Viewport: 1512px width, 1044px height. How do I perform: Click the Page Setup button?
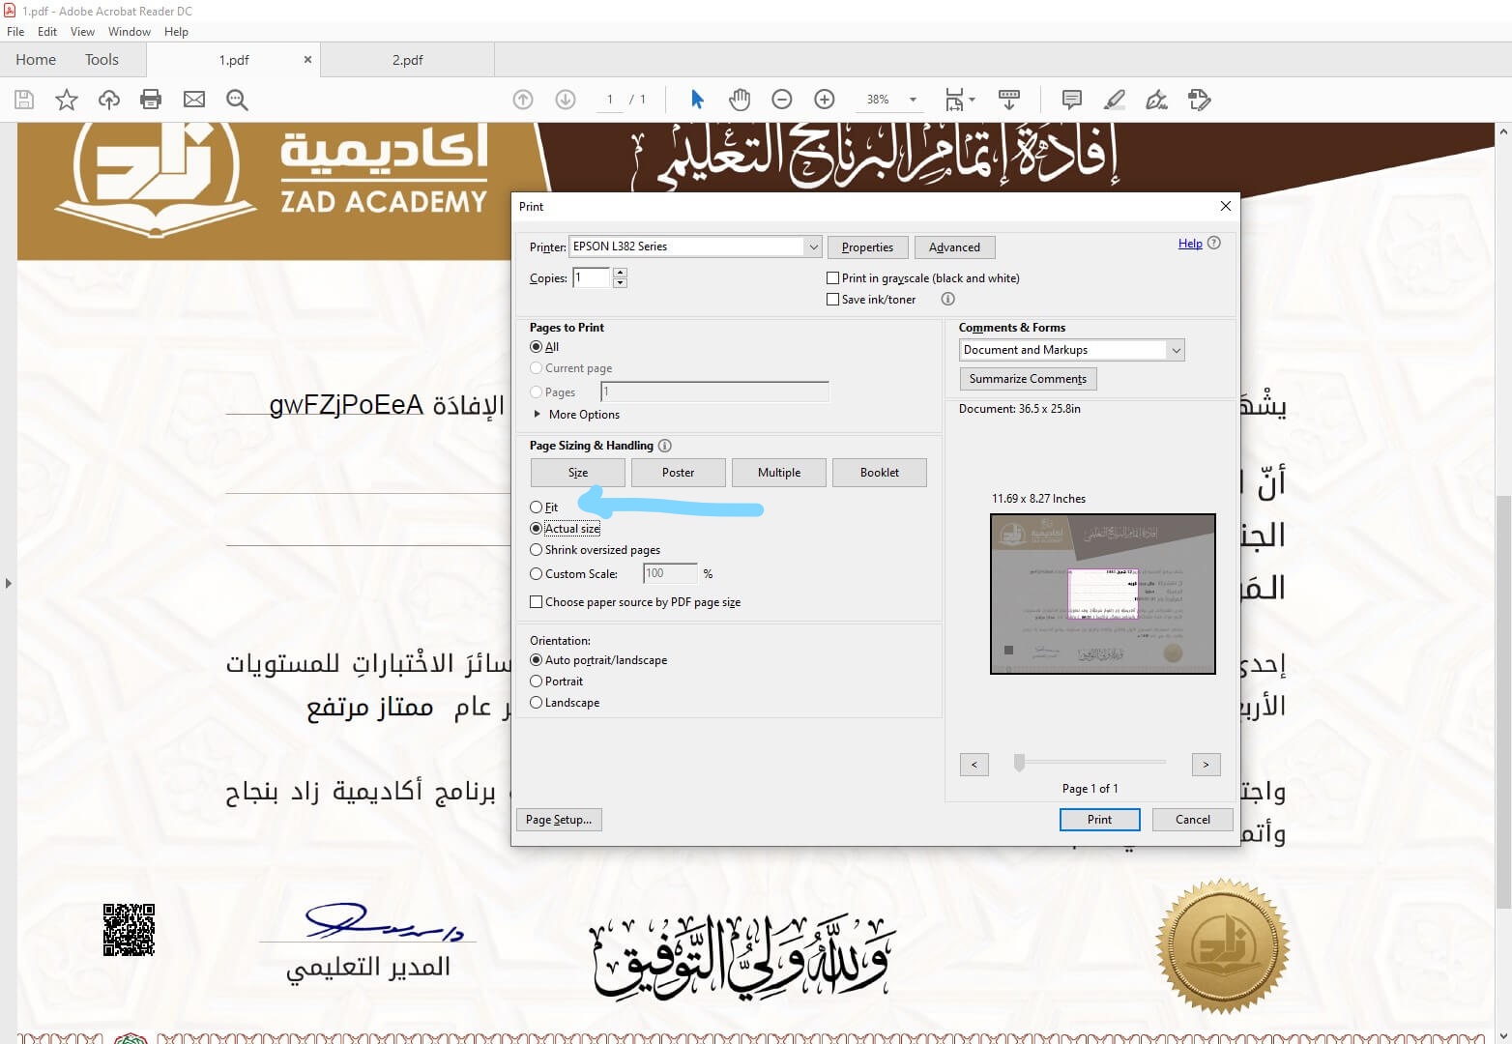(558, 820)
